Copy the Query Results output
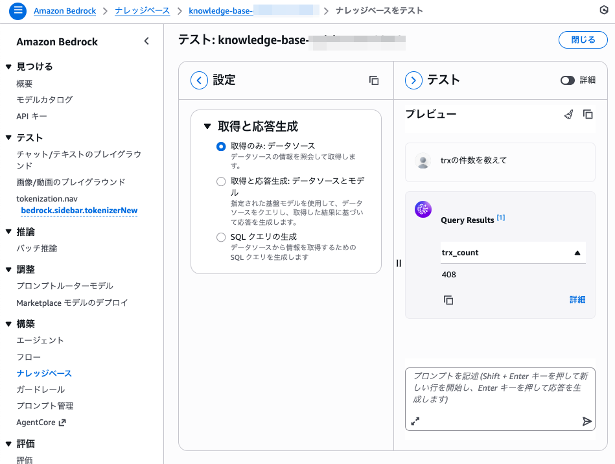 pos(448,299)
